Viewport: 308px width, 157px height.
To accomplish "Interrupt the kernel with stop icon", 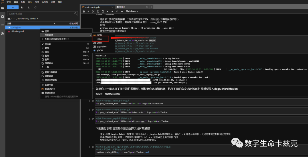I will (x=112, y=11).
